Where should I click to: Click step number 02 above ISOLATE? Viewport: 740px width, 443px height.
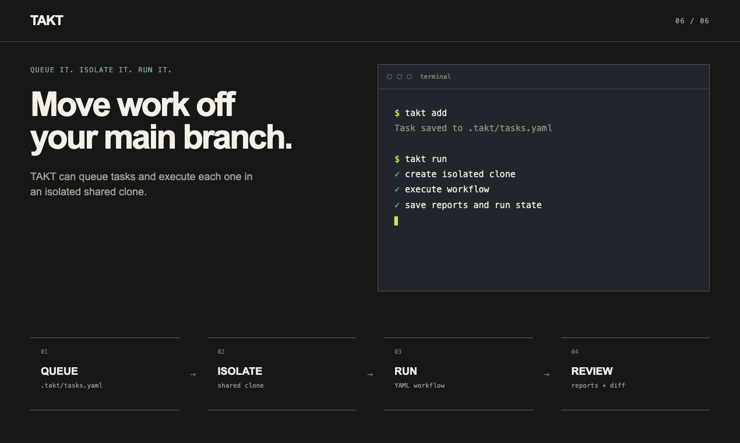(221, 352)
